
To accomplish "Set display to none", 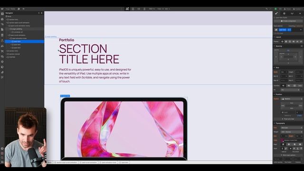I will point(301,41).
